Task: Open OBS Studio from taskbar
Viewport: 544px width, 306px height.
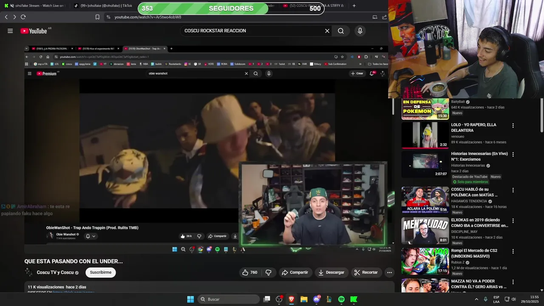Action: (279, 299)
